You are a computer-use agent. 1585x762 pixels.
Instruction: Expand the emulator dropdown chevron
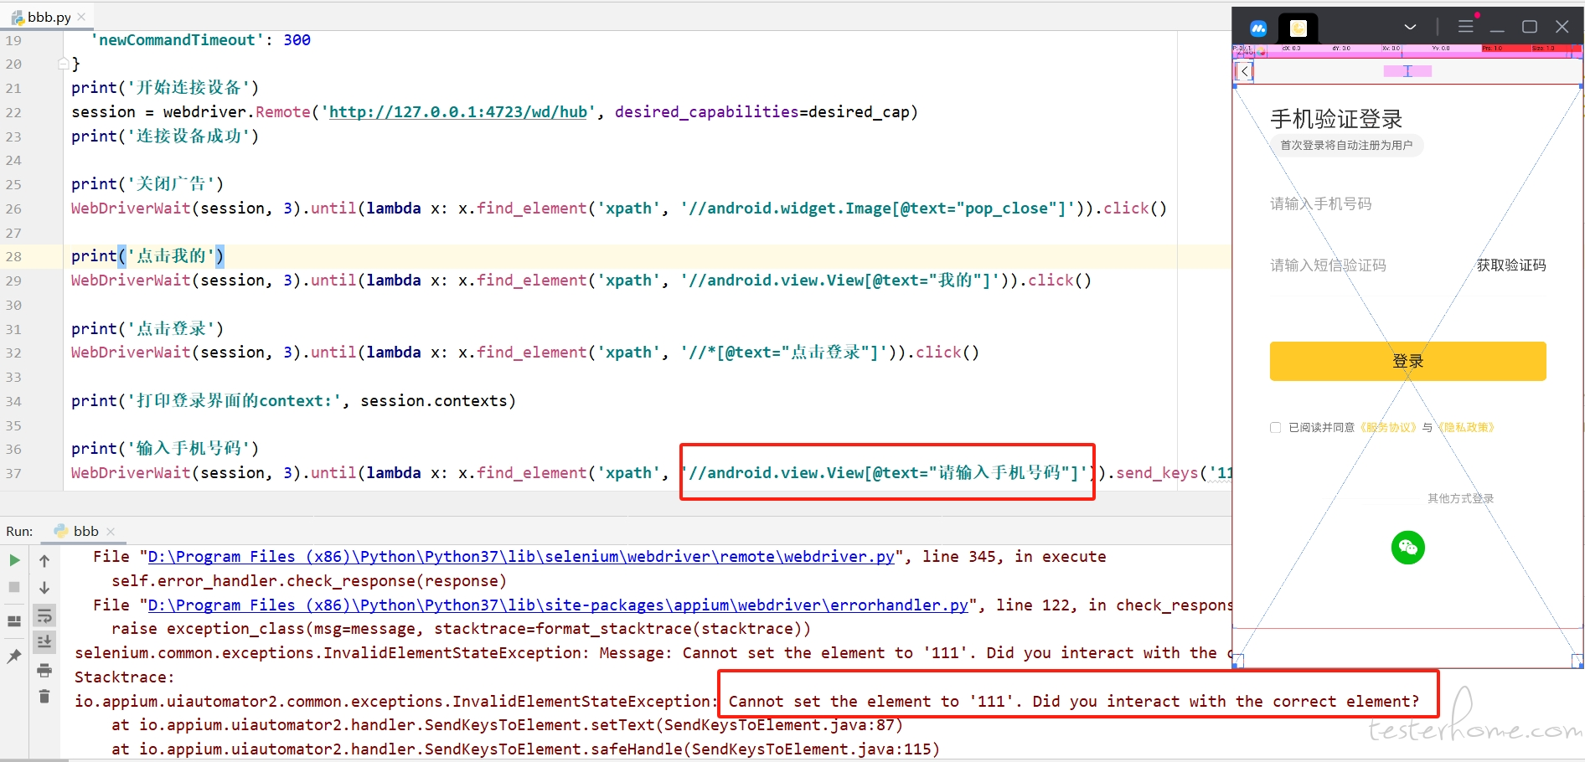coord(1411,27)
